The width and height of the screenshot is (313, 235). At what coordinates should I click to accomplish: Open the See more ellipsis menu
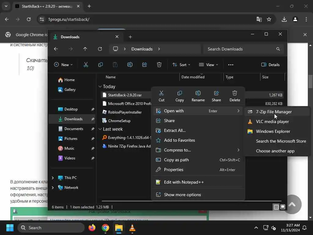click(231, 65)
